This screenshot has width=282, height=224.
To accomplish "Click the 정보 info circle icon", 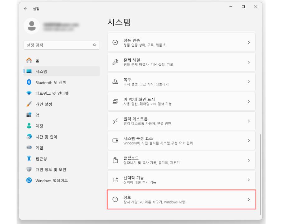I will (115, 199).
